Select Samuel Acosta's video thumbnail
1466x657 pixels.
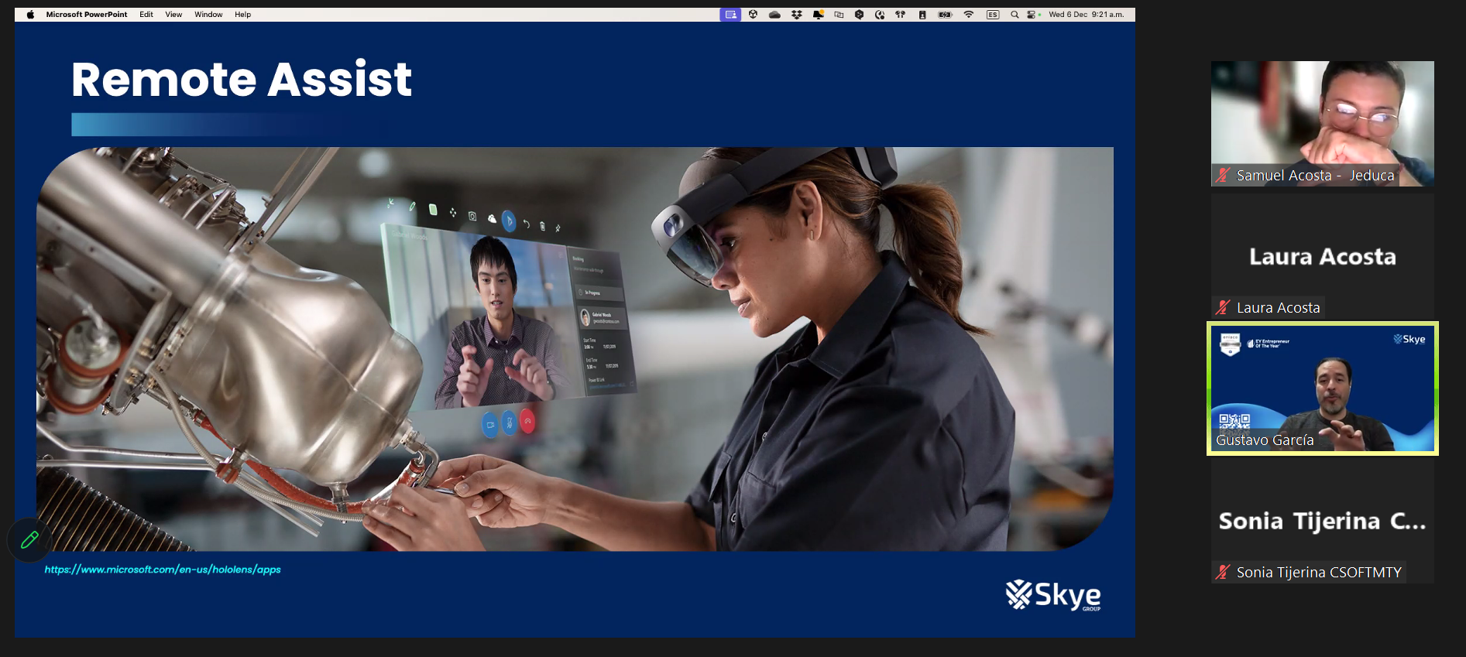pyautogui.click(x=1323, y=124)
